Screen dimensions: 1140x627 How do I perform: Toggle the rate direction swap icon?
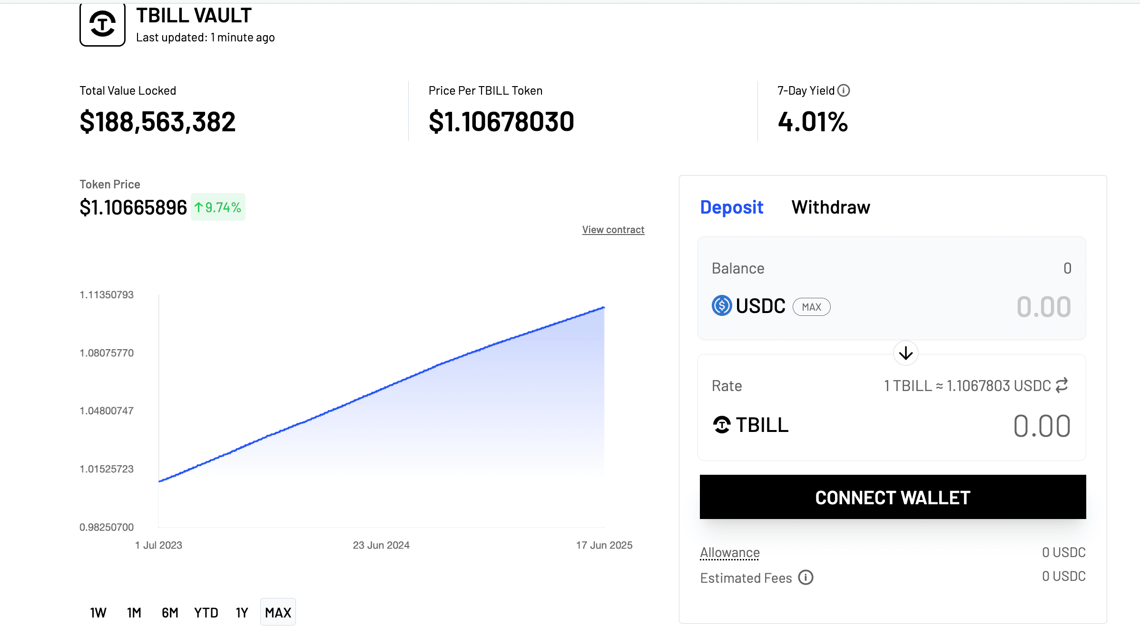[x=1062, y=385]
